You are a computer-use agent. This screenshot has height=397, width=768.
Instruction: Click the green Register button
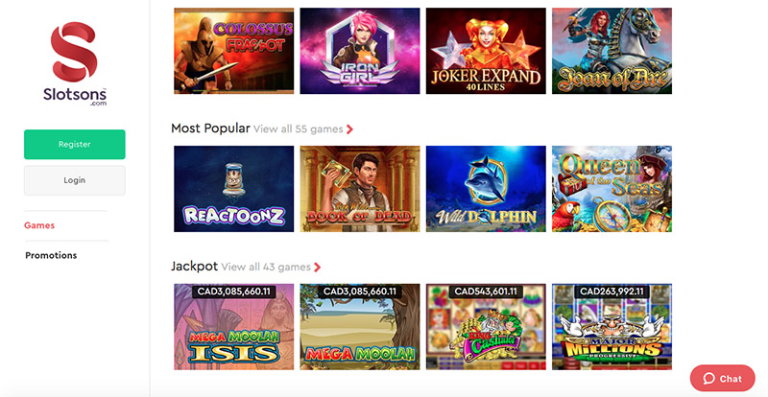pyautogui.click(x=75, y=145)
